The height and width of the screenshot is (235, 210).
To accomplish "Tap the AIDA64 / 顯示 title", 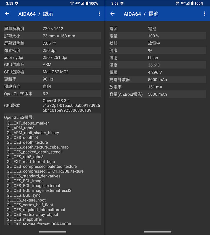I will point(36,14).
